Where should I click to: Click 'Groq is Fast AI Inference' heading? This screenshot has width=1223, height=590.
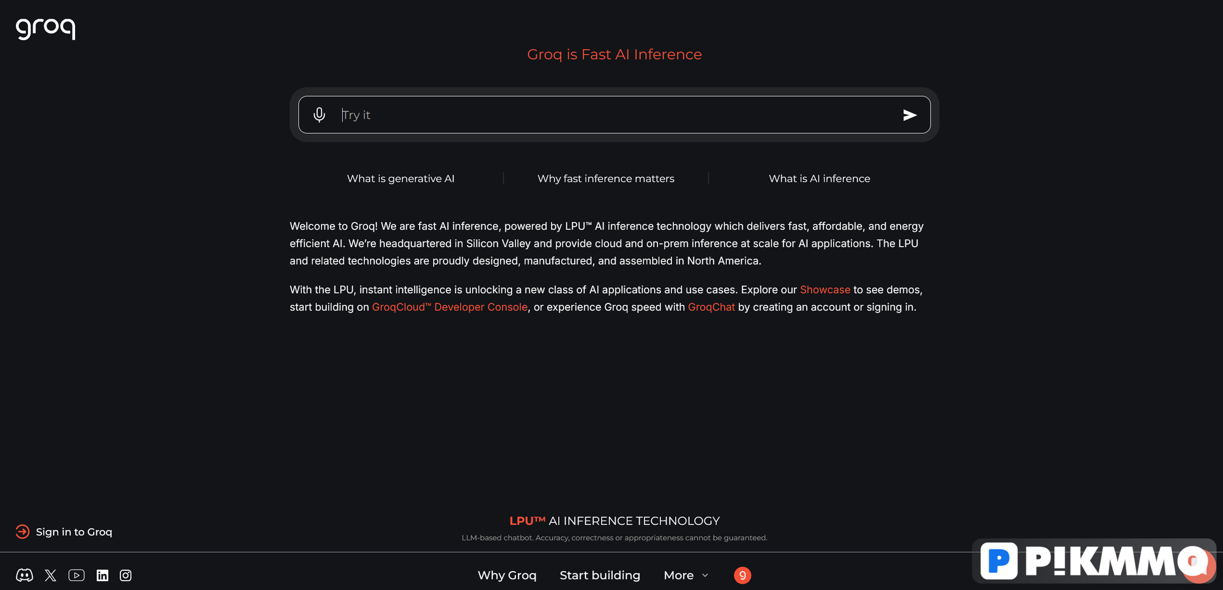coord(615,55)
